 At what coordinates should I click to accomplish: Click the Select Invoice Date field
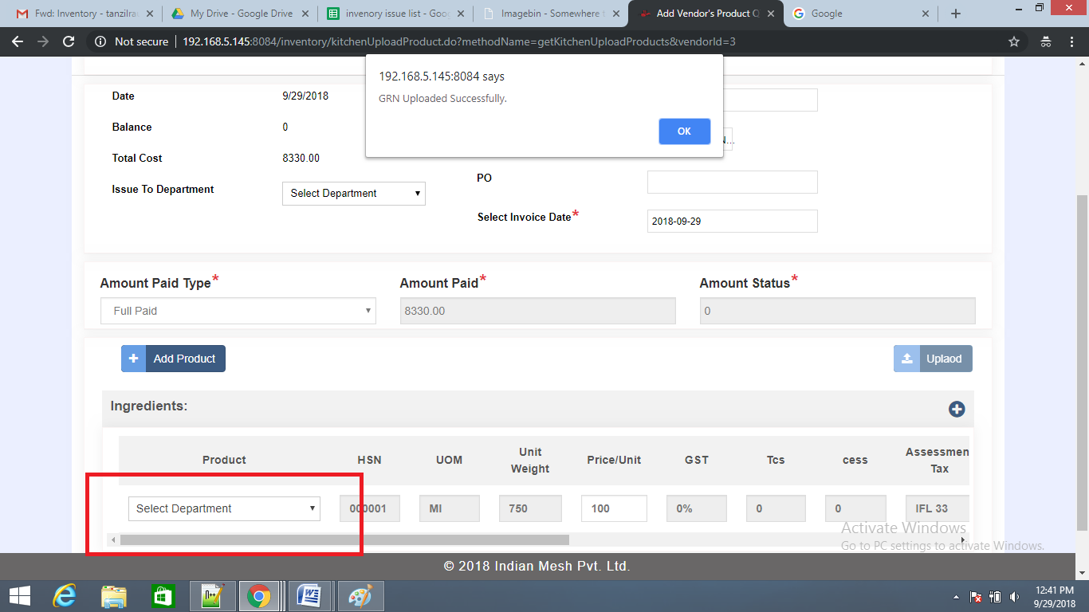click(733, 221)
